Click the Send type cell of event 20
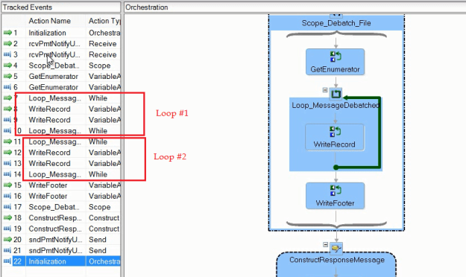This screenshot has height=277, width=466. pyautogui.click(x=98, y=240)
